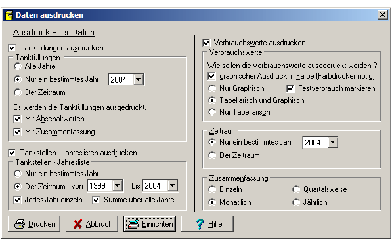
Task: Click the Einrichten printer setup button
Action: coord(150,224)
